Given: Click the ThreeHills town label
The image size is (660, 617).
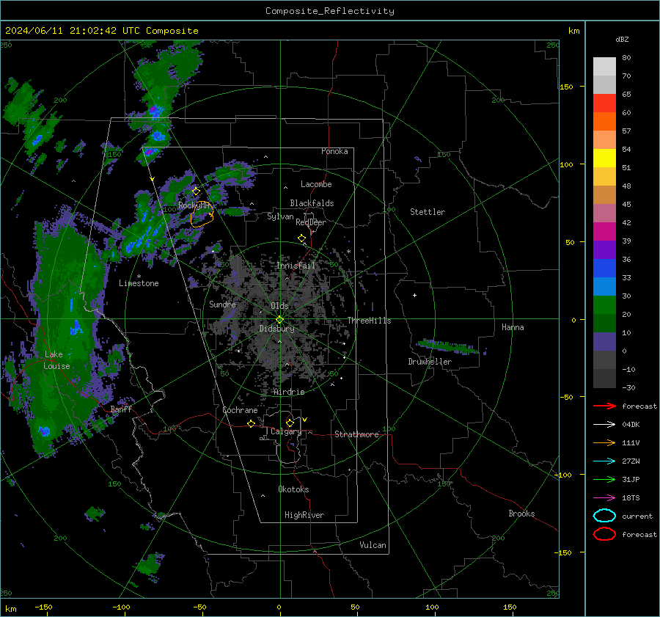Looking at the screenshot, I should point(369,321).
